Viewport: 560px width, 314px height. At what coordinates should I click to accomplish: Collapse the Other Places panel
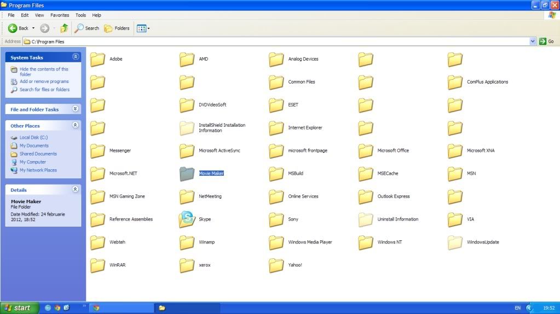76,125
